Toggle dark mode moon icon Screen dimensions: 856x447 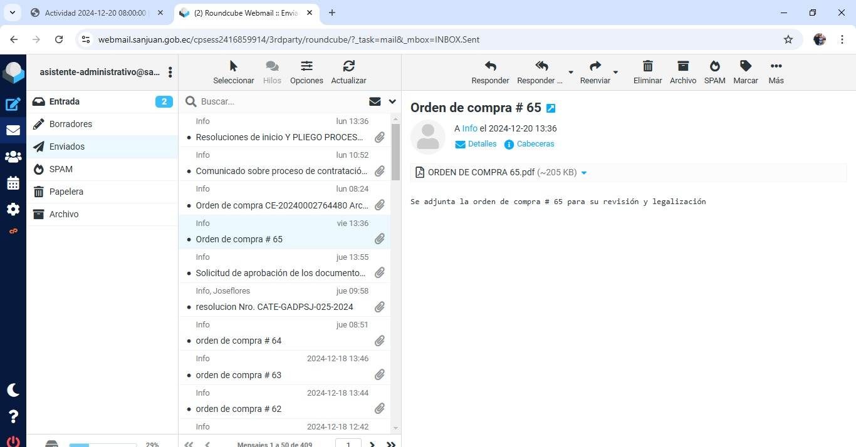pos(13,390)
